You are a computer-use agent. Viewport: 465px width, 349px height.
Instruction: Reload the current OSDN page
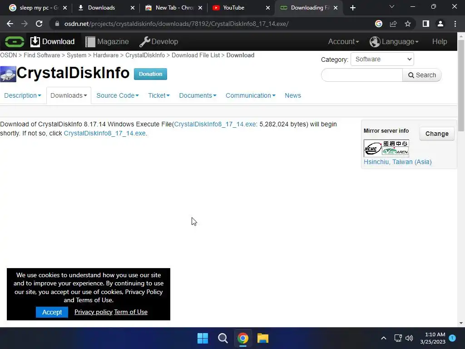click(x=39, y=24)
